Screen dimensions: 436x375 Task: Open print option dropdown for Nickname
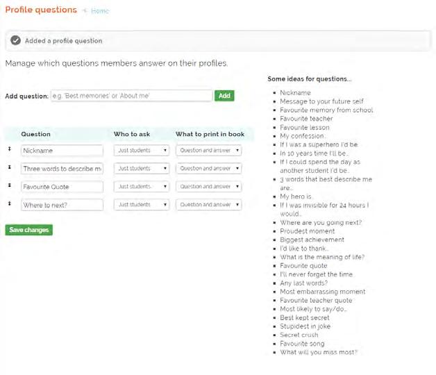[x=208, y=150]
